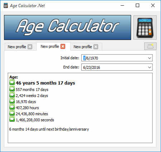Open the End date dropdown calendar

click(150, 67)
